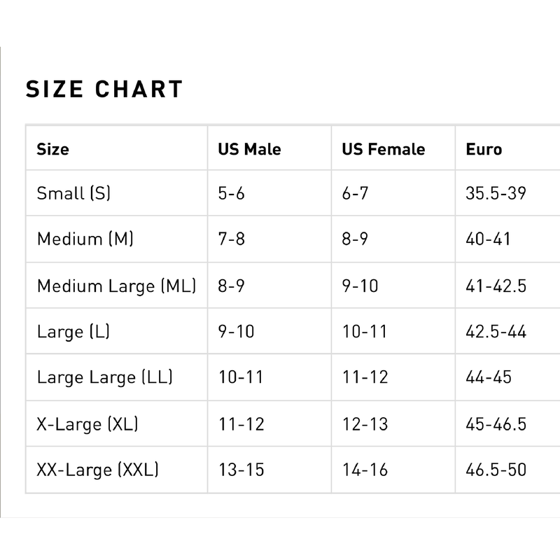Image resolution: width=560 pixels, height=560 pixels.
Task: Click the Medium Large (ML) row label
Action: (x=116, y=286)
